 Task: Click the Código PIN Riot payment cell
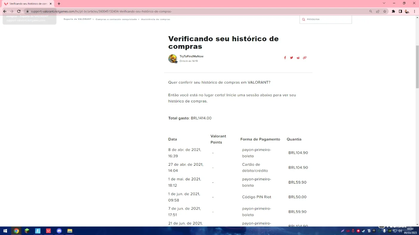(256, 197)
